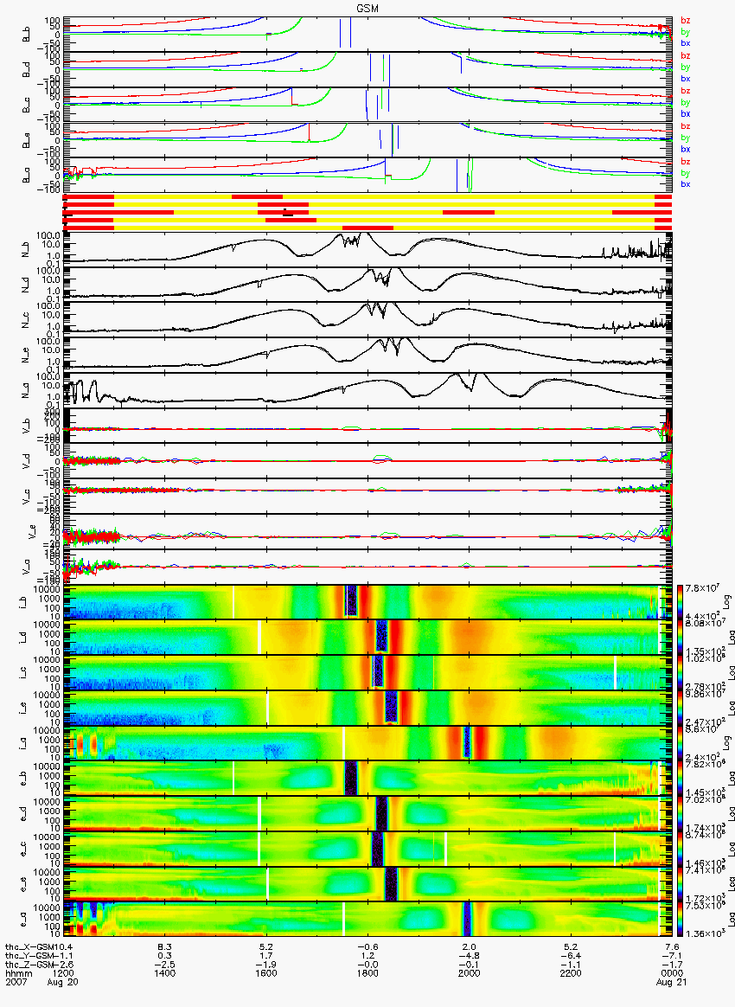Click the blue bx legend of panel B_b
The image size is (735, 1007).
(686, 43)
